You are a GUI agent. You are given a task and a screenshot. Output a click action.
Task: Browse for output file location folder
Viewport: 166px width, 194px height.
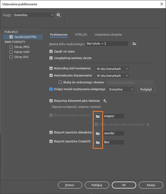[135, 44]
